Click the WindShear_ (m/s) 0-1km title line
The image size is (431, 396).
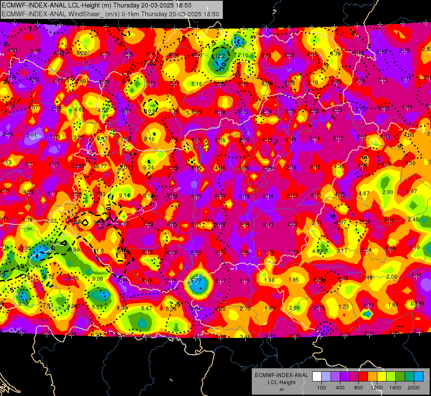click(111, 14)
